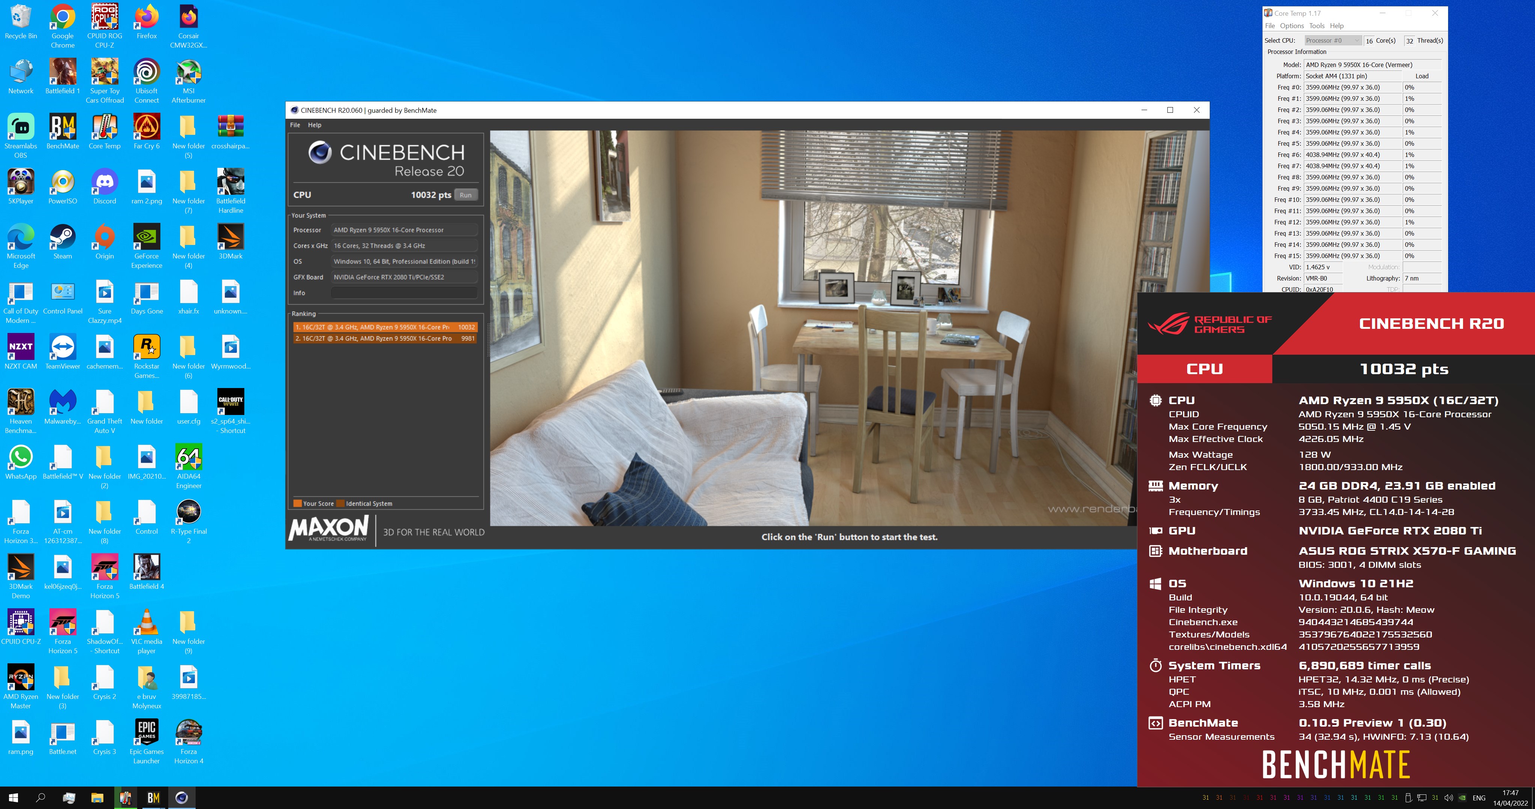Open Cinebench File menu

[295, 125]
